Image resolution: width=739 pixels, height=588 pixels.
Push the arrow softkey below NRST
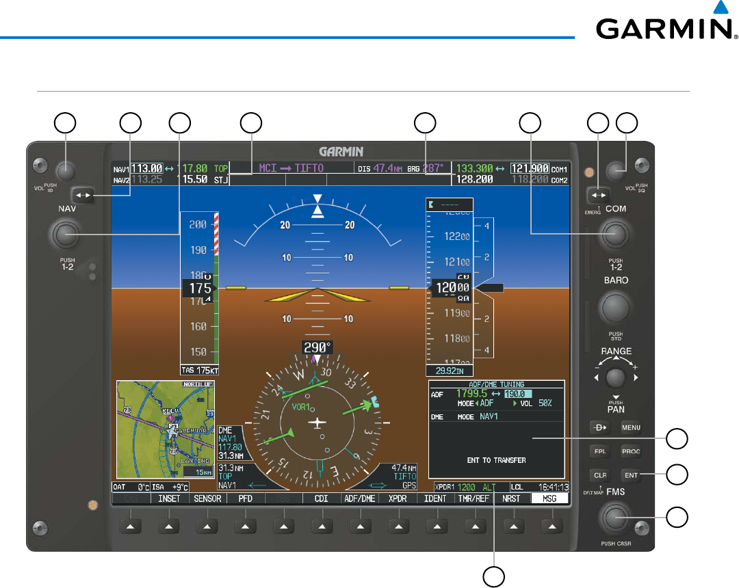pyautogui.click(x=514, y=526)
